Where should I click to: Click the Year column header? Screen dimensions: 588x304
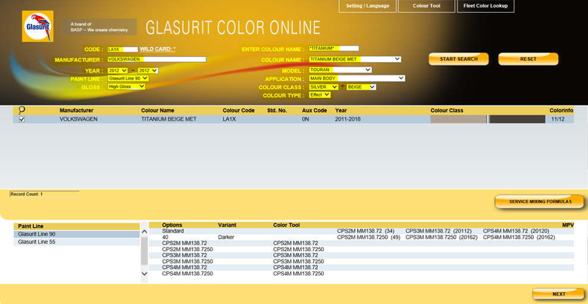point(341,110)
